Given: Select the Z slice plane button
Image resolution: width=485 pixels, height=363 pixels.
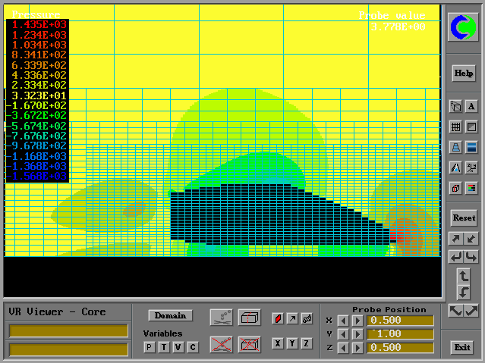Looking at the screenshot, I should tap(307, 344).
